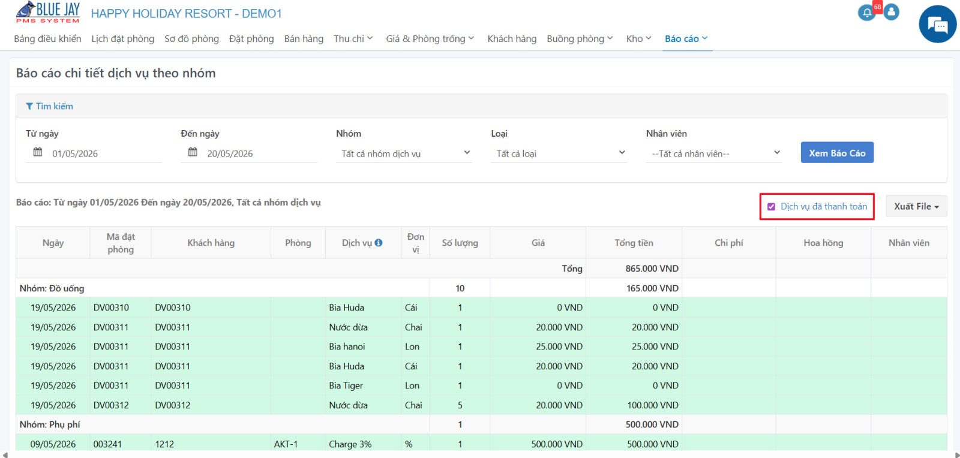Image resolution: width=960 pixels, height=458 pixels.
Task: Click the Đến ngày calendar icon
Action: 193,152
